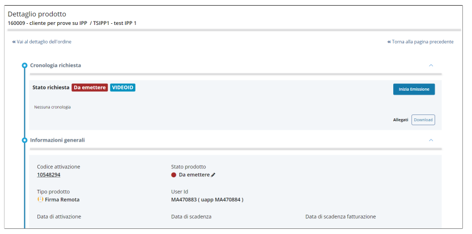Click the red Da emettere status badge
The image size is (472, 234).
[90, 88]
